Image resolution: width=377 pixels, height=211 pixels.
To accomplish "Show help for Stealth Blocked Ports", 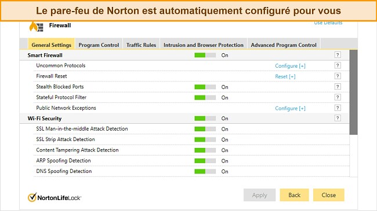I will [338, 87].
